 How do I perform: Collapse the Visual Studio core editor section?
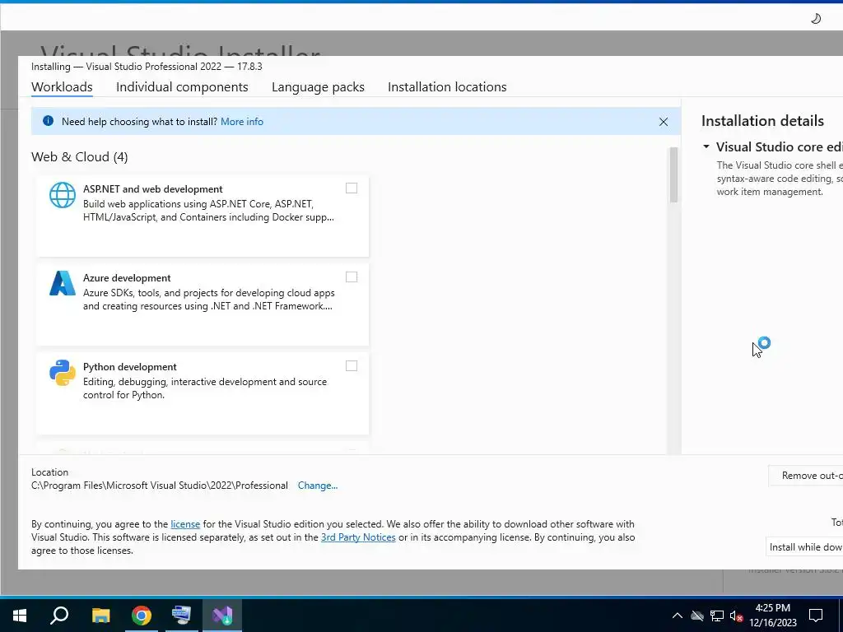point(706,146)
